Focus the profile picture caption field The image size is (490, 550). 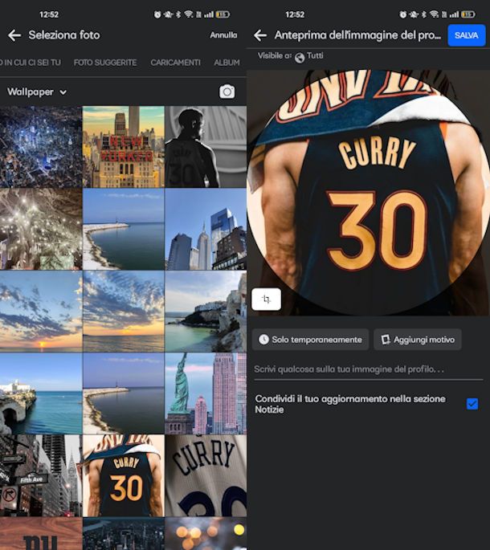coord(368,369)
